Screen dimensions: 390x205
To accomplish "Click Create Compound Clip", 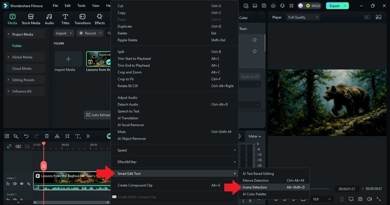I will (175, 185).
